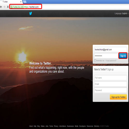Click the 'Welcome to Twitter.' heading
The width and height of the screenshot is (129, 129).
41,63
